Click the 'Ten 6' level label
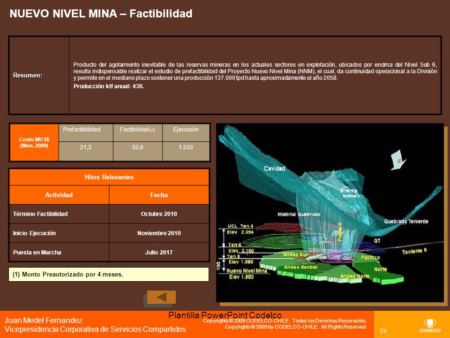This screenshot has height=338, width=450. point(234,245)
